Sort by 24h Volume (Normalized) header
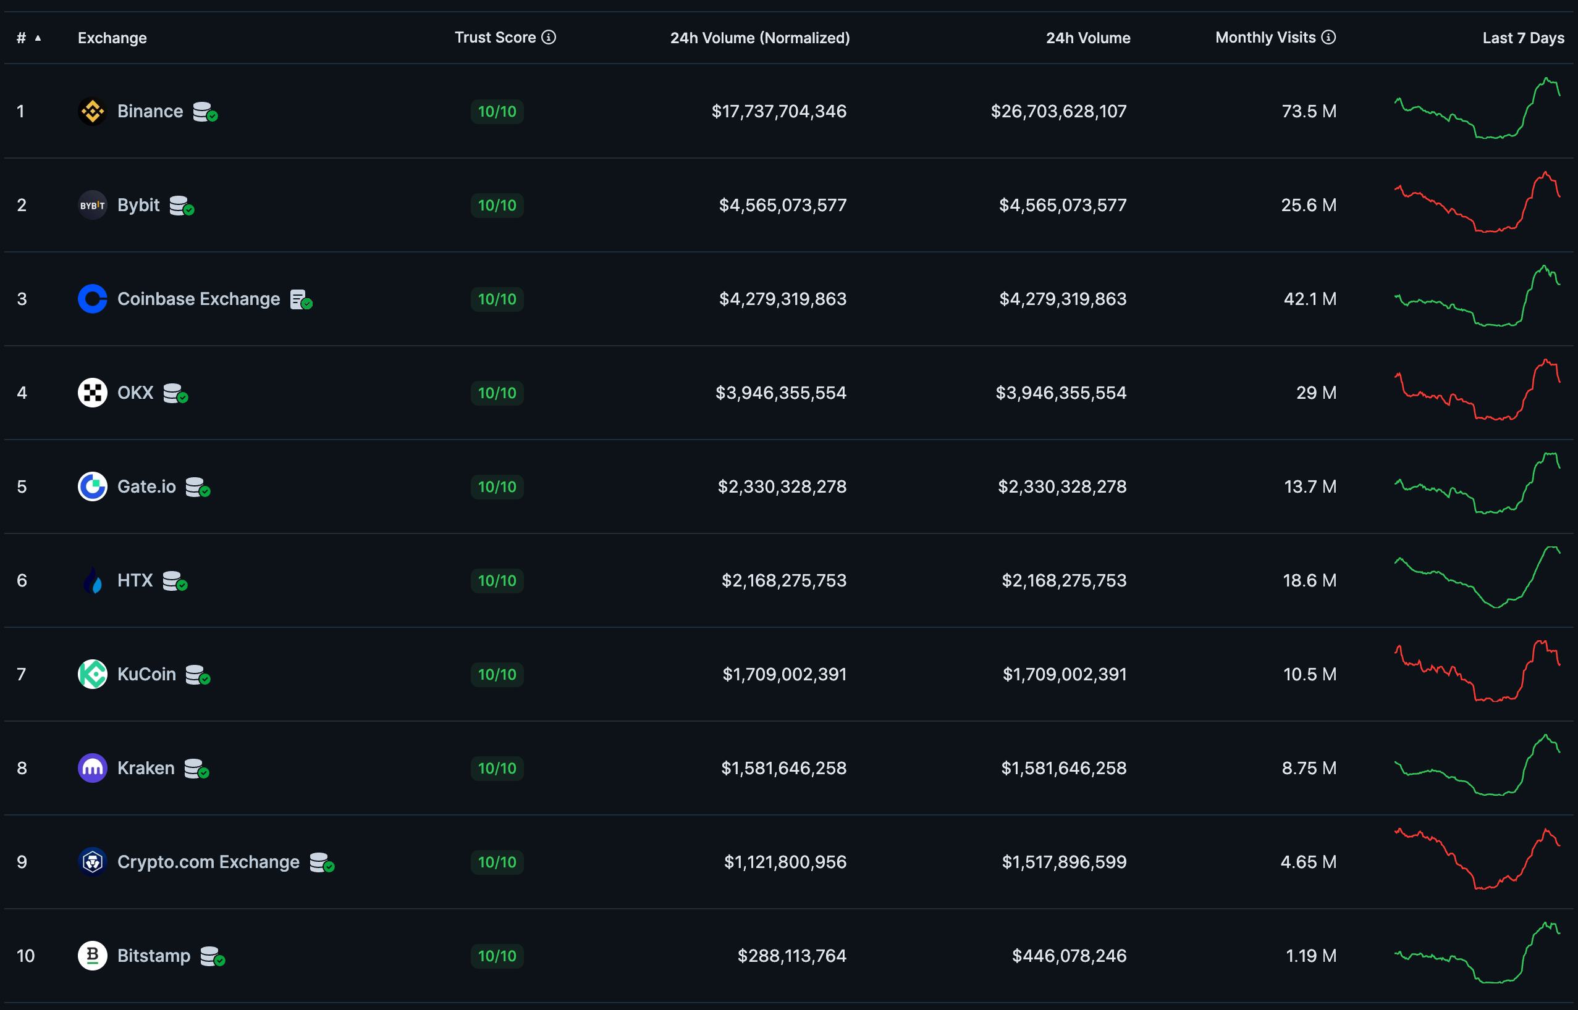 [x=759, y=38]
